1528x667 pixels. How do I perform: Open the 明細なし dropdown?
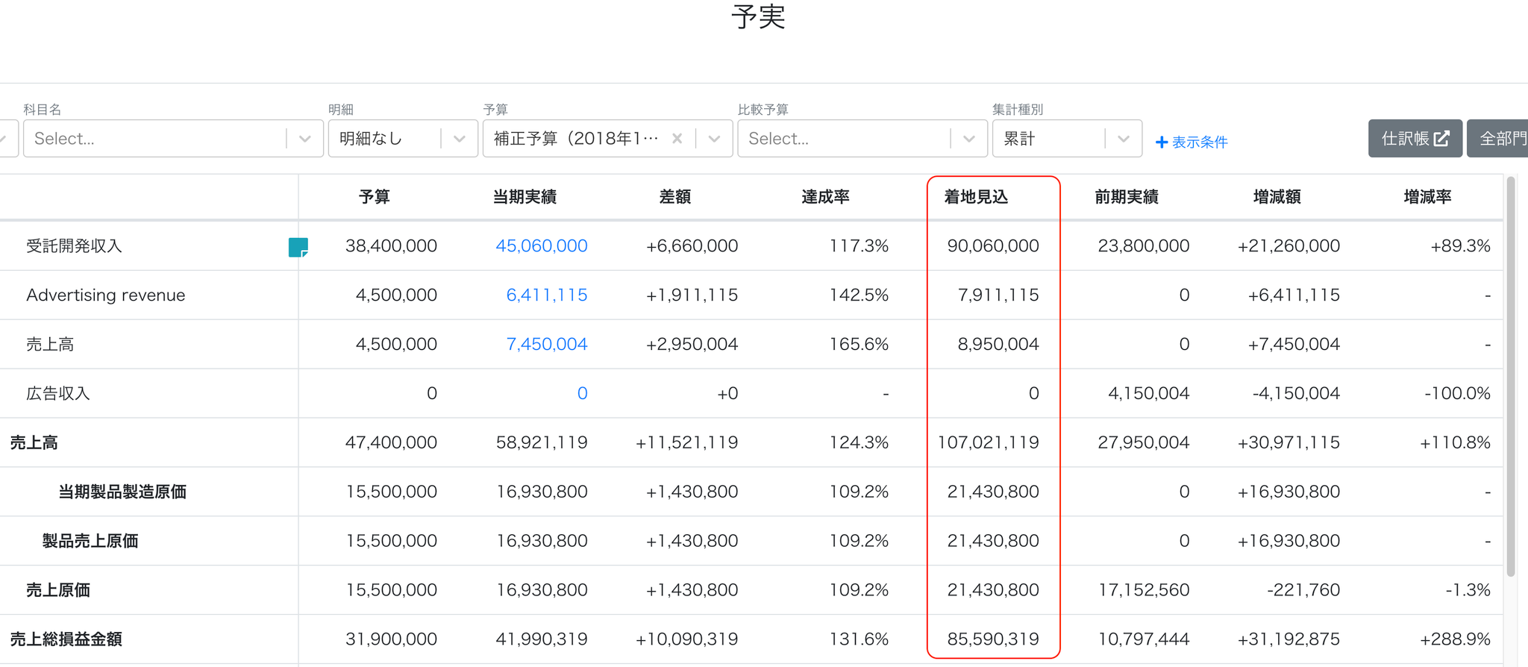pos(403,139)
